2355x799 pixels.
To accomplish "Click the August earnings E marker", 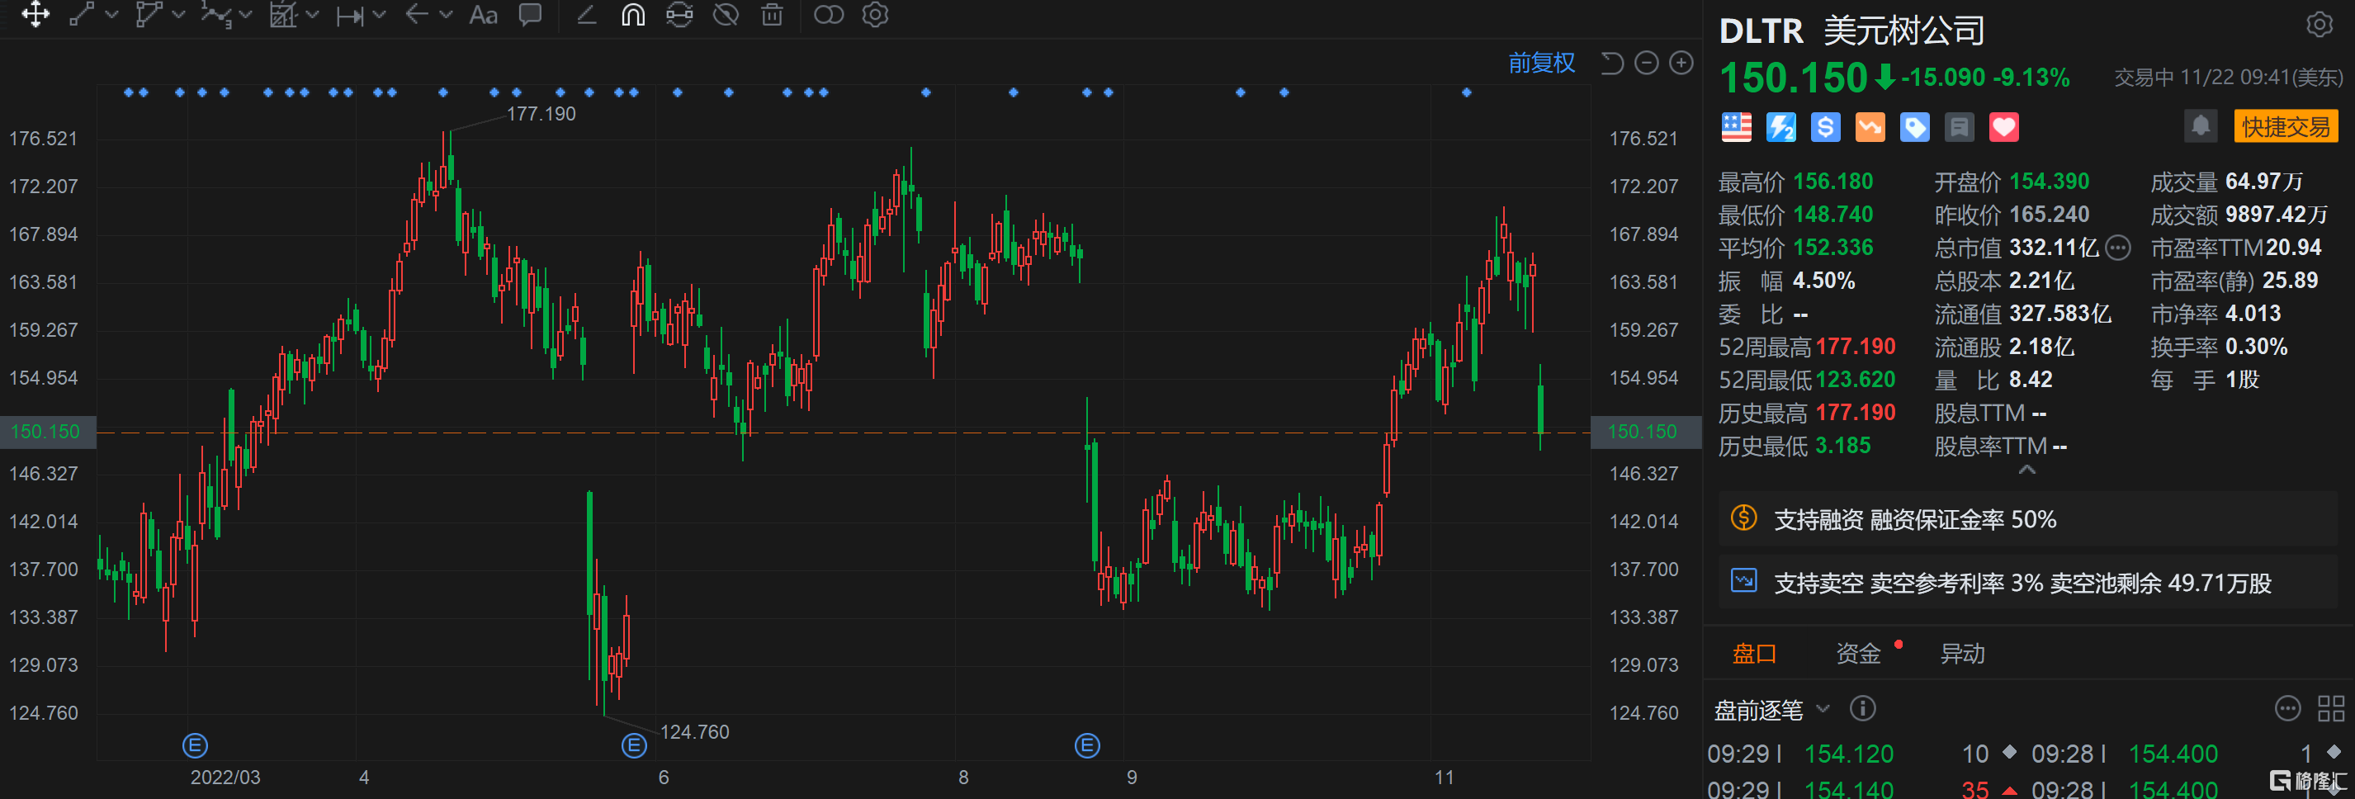I will [1087, 746].
